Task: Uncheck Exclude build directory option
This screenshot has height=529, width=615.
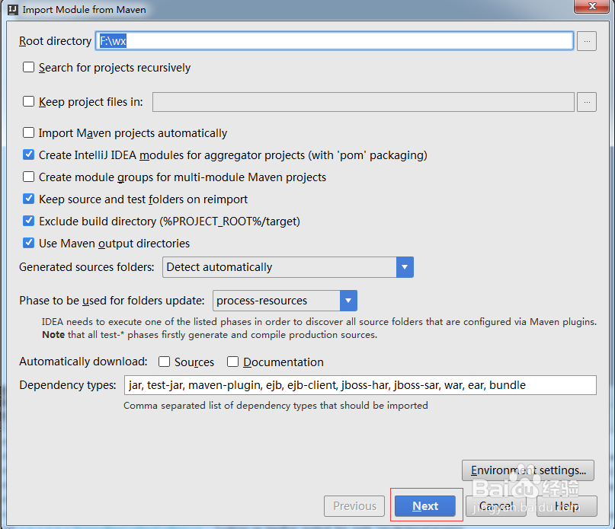Action: click(x=28, y=221)
